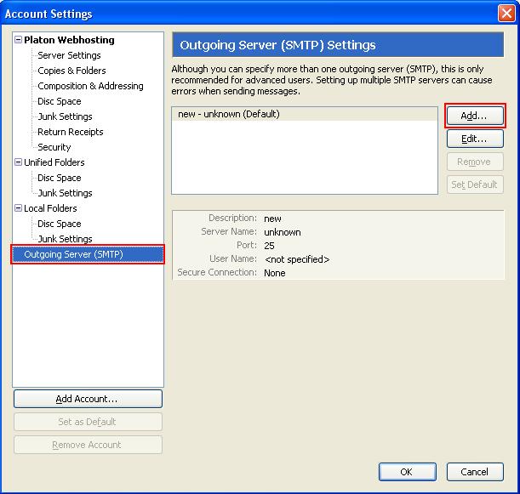Close the Account Settings window
The height and width of the screenshot is (494, 520).
click(506, 14)
